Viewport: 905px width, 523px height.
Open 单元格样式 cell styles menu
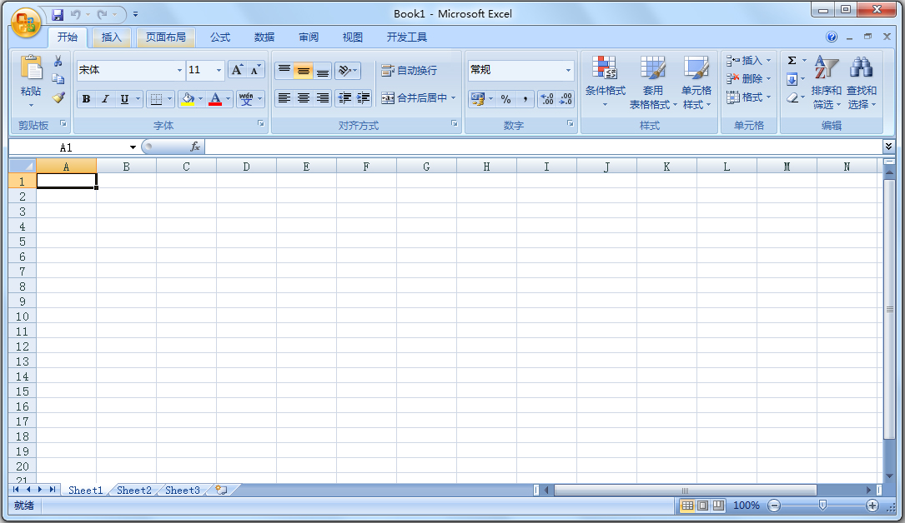[x=696, y=82]
